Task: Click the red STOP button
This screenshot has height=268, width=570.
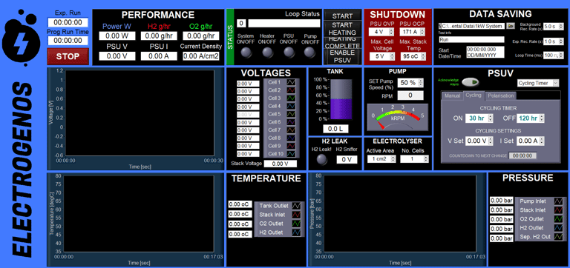Action: (68, 56)
